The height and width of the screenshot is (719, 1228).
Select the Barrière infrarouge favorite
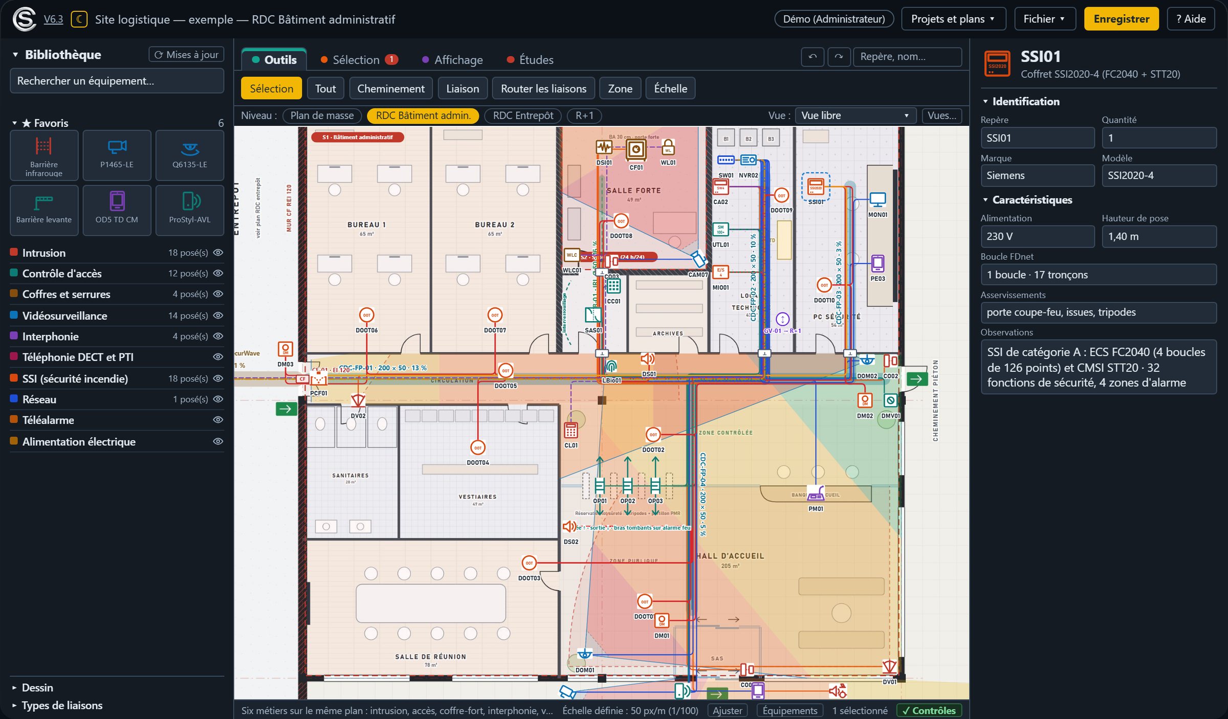44,155
